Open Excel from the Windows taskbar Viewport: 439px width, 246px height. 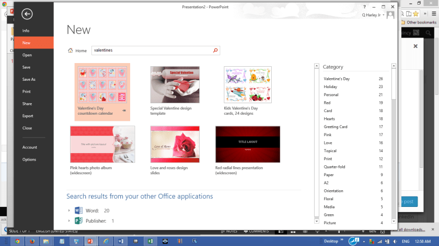(151, 241)
